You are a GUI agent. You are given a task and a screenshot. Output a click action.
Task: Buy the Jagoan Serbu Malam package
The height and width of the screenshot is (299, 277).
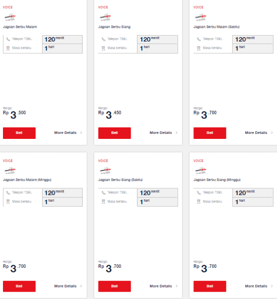(19, 133)
